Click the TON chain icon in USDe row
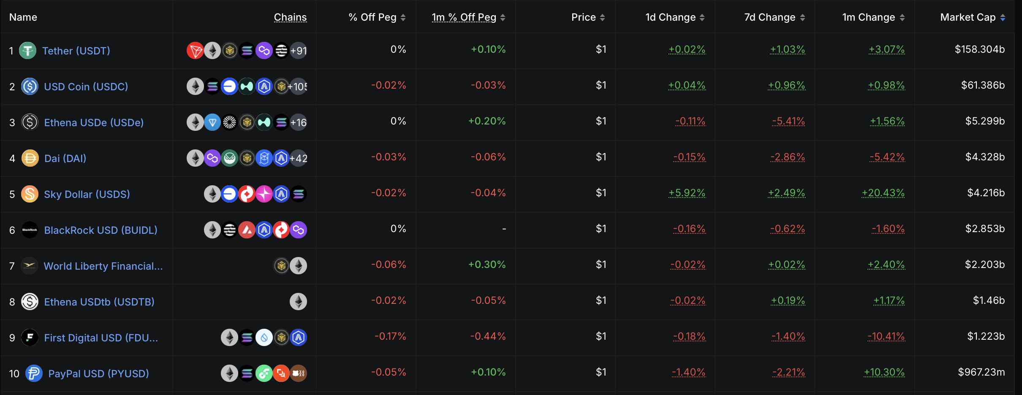The image size is (1022, 395). click(x=212, y=122)
